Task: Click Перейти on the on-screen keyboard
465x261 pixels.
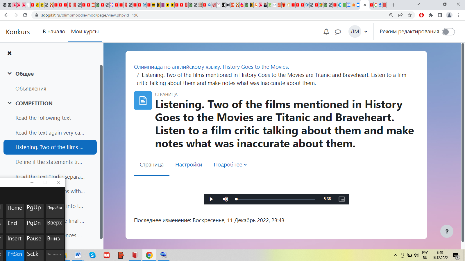Action: point(55,211)
